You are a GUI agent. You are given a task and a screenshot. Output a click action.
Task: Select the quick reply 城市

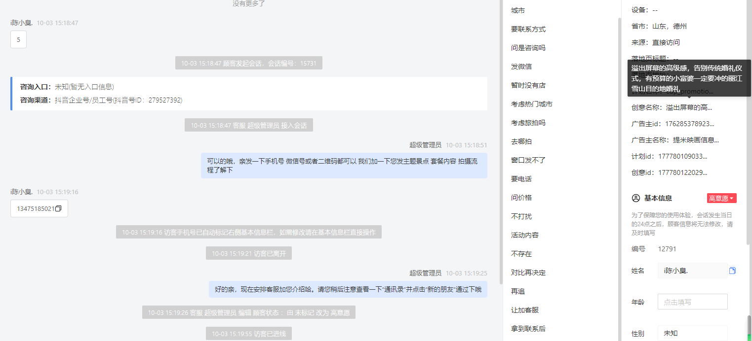point(518,10)
